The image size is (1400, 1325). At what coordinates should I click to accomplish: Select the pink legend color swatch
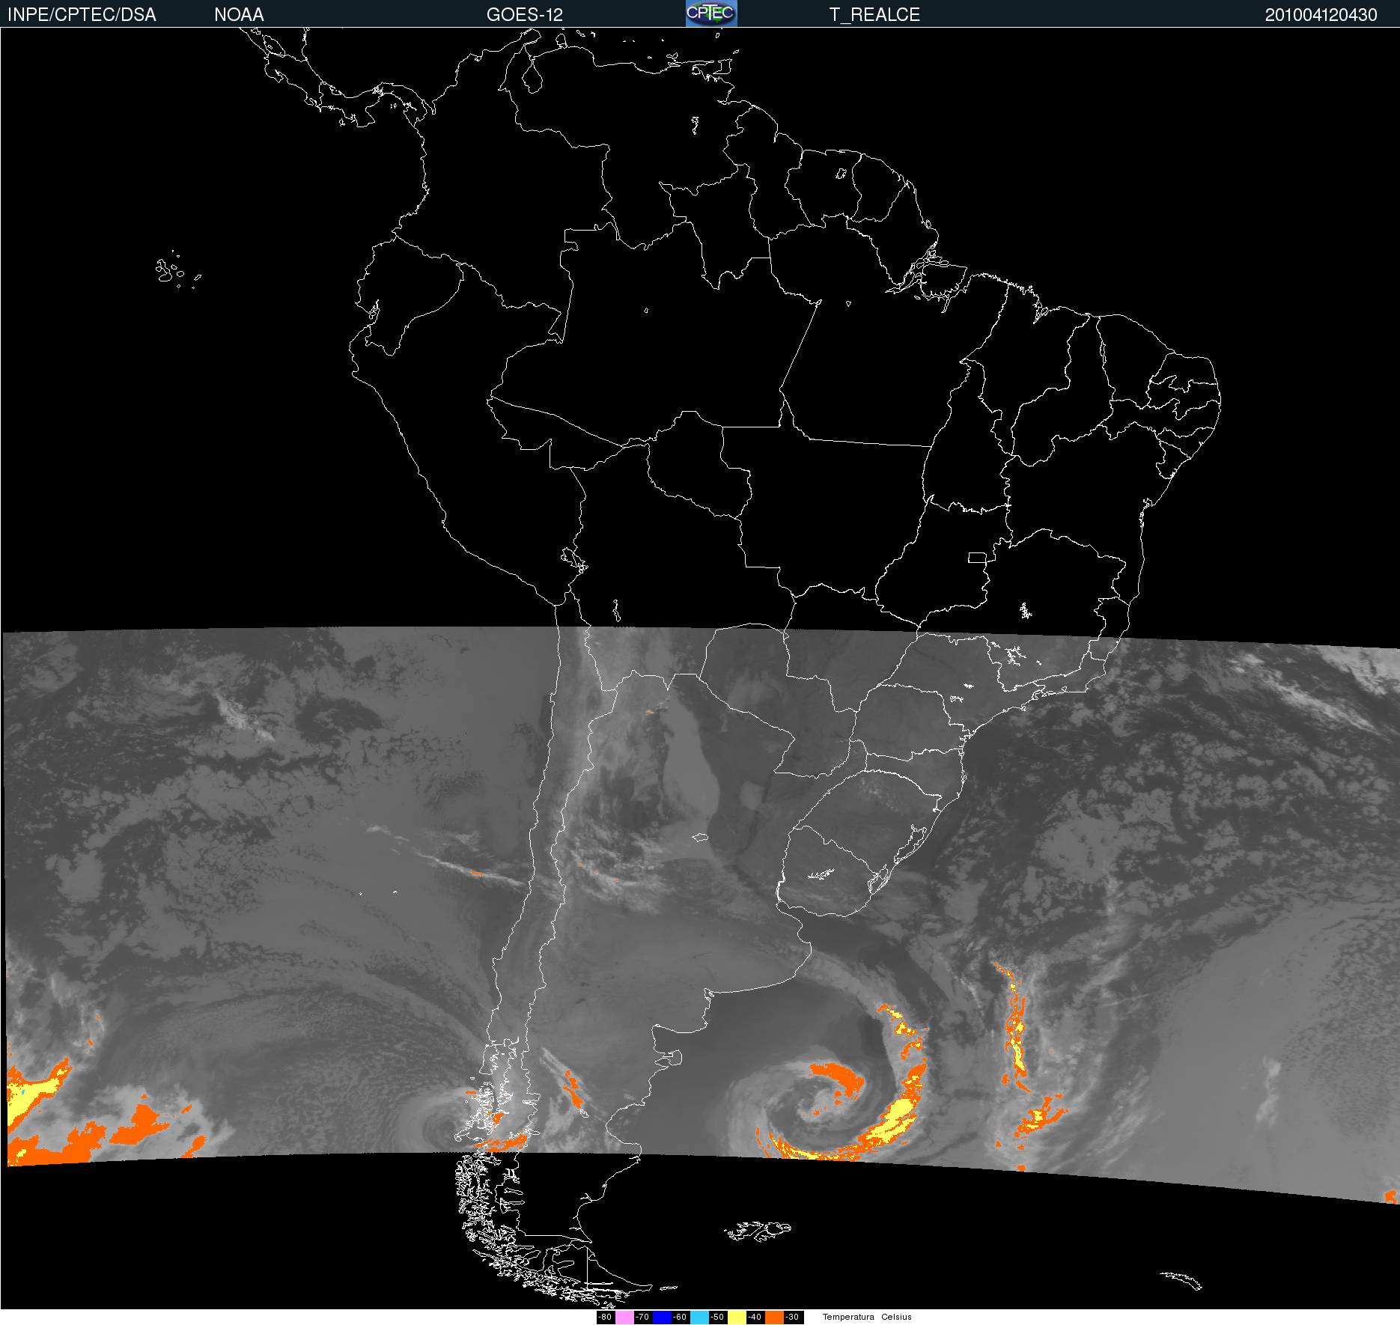coord(624,1318)
